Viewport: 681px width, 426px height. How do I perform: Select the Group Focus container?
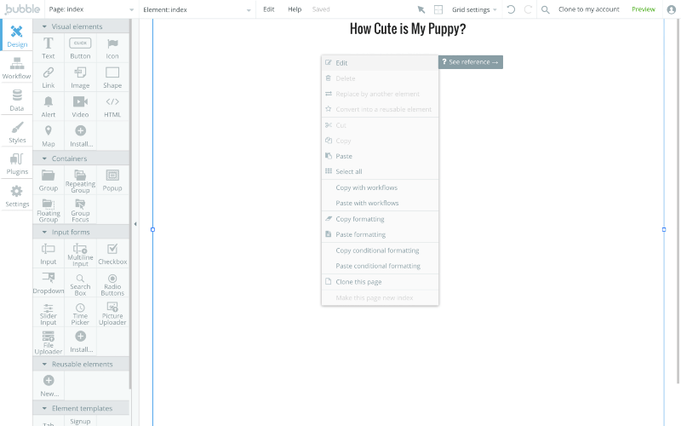[x=80, y=210]
